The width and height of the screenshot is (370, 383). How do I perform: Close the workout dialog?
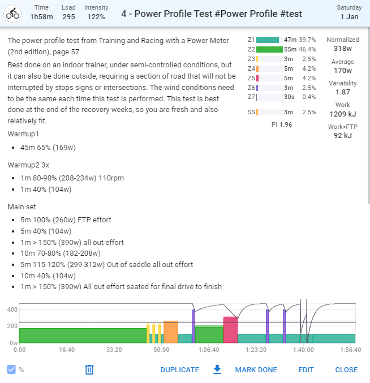[346, 370]
